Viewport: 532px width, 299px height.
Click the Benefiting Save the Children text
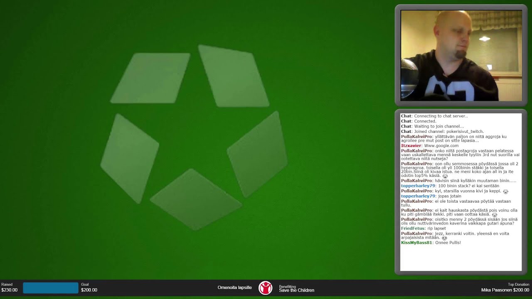coord(296,289)
